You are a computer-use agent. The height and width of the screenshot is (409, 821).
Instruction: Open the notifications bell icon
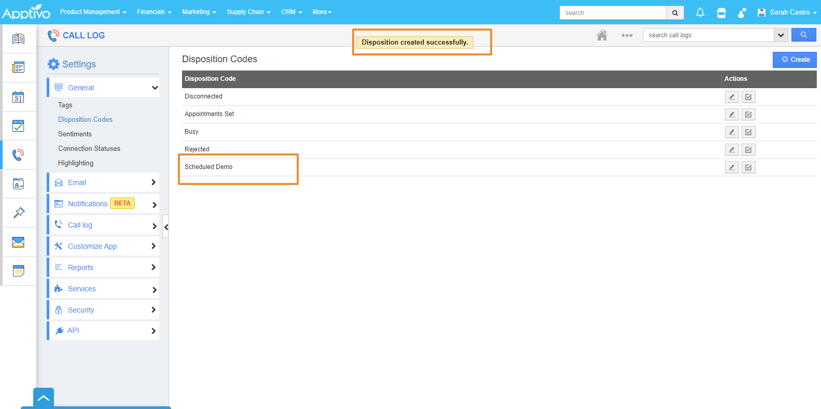pyautogui.click(x=700, y=12)
